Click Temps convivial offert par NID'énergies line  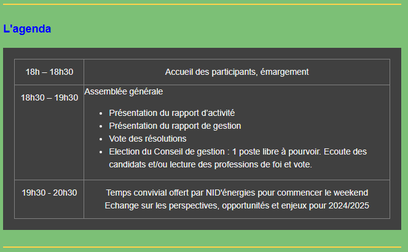(237, 193)
